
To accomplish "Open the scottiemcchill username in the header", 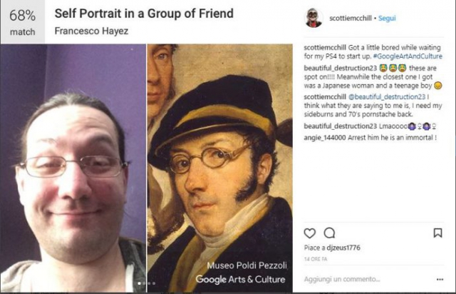I will click(x=351, y=18).
